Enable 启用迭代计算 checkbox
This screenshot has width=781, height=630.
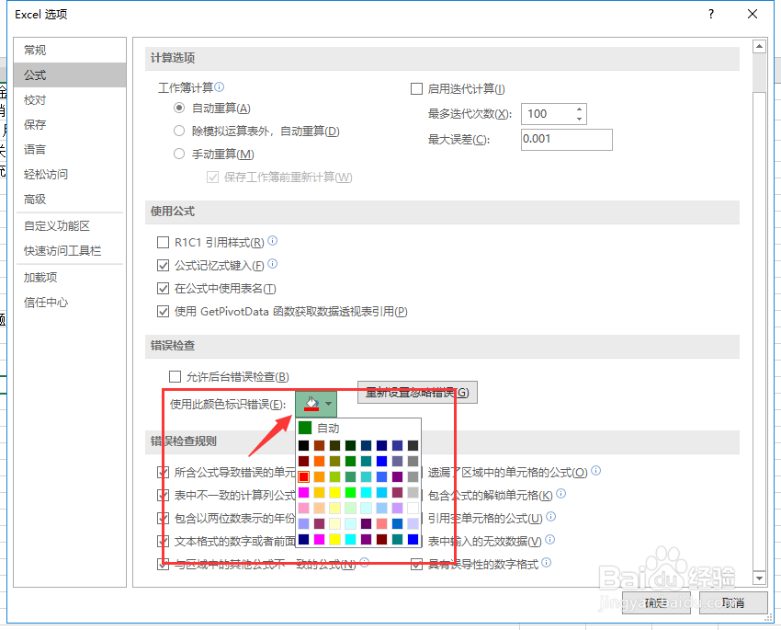pos(416,88)
